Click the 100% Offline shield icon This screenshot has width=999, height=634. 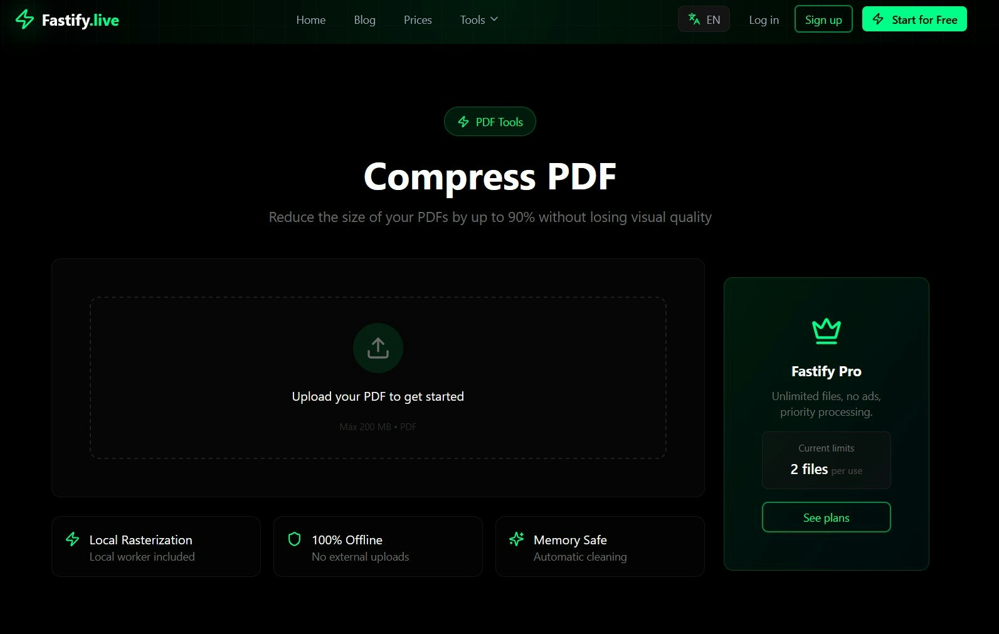coord(294,539)
